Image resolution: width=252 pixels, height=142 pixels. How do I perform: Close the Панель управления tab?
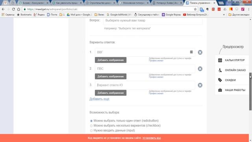214,3
